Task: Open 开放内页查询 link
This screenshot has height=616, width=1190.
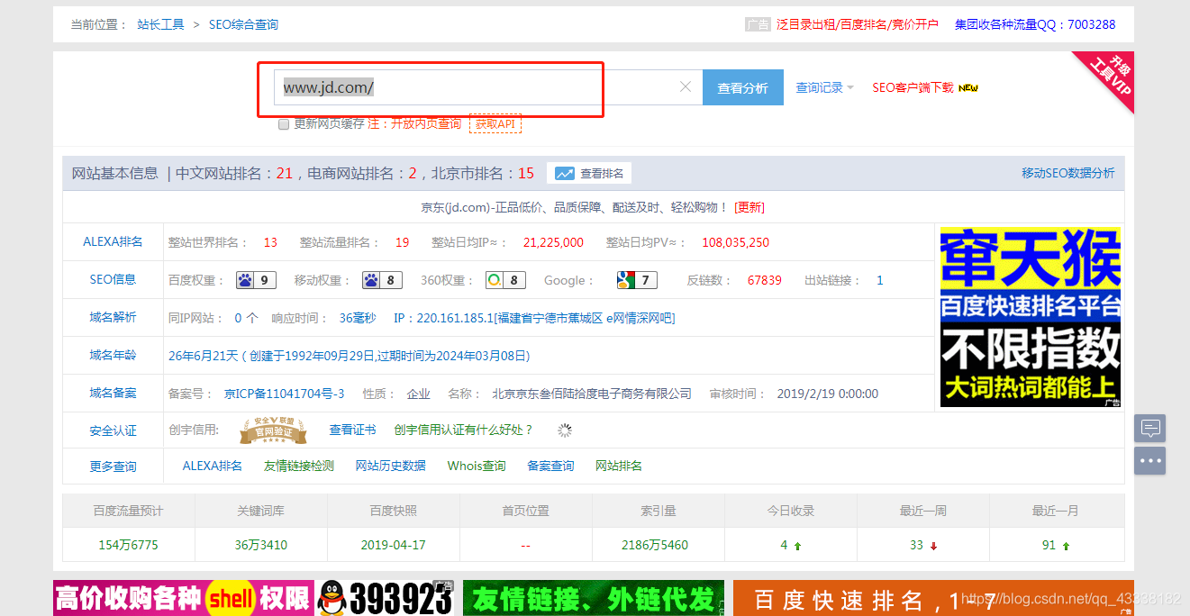Action: [425, 123]
